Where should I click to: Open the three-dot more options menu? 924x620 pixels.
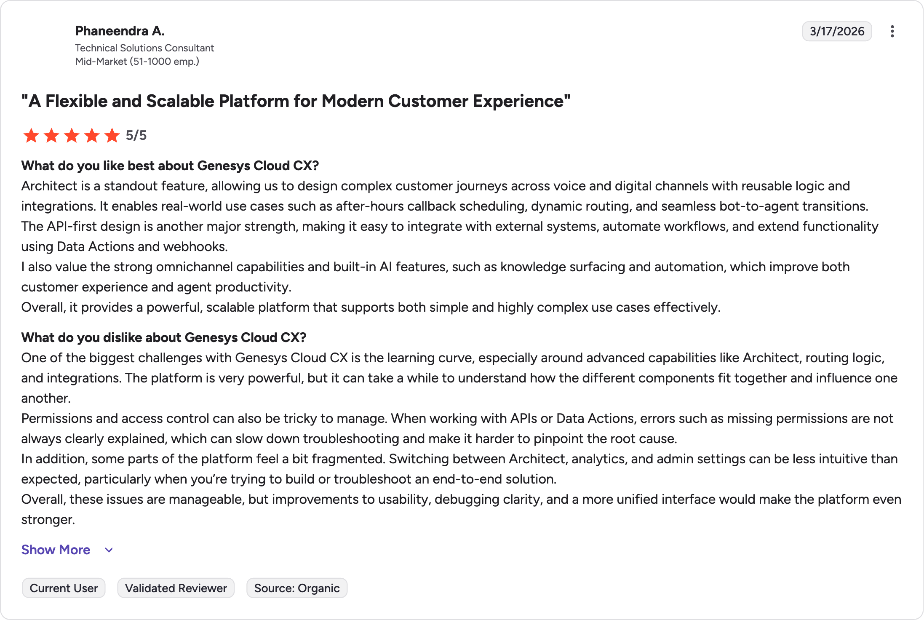point(892,32)
